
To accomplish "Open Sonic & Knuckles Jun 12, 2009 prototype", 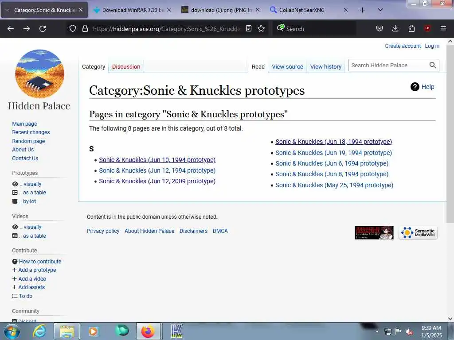I will pos(157,181).
